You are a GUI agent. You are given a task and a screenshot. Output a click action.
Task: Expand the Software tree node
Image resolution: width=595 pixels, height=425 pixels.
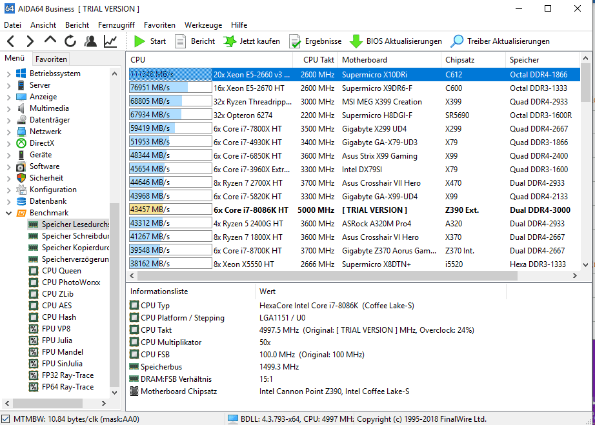(8, 166)
